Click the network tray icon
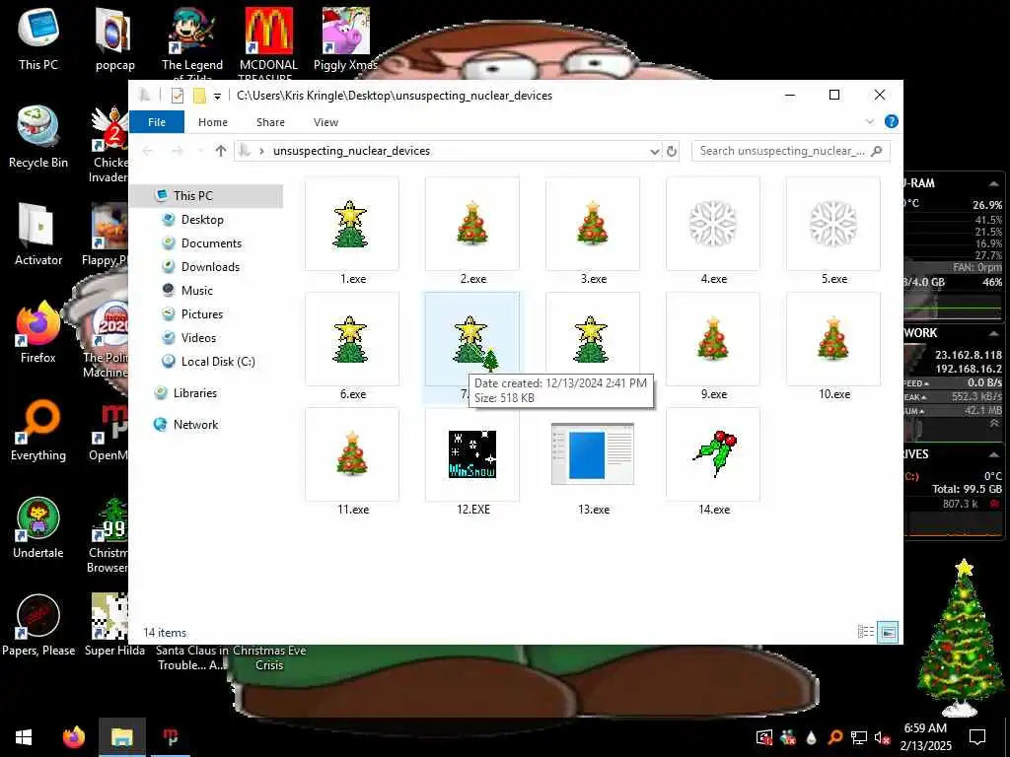 tap(859, 737)
